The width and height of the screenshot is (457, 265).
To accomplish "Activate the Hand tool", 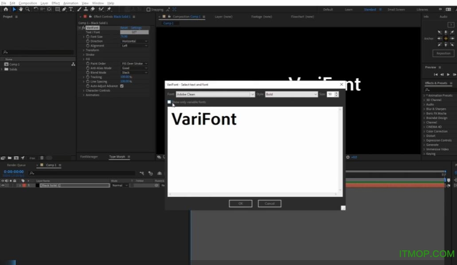I will tap(20, 8).
